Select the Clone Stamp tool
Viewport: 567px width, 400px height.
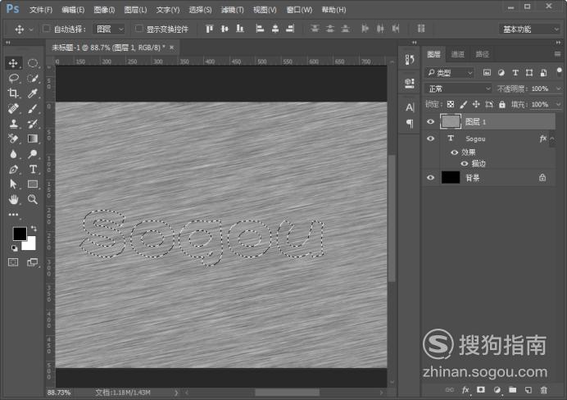13,124
